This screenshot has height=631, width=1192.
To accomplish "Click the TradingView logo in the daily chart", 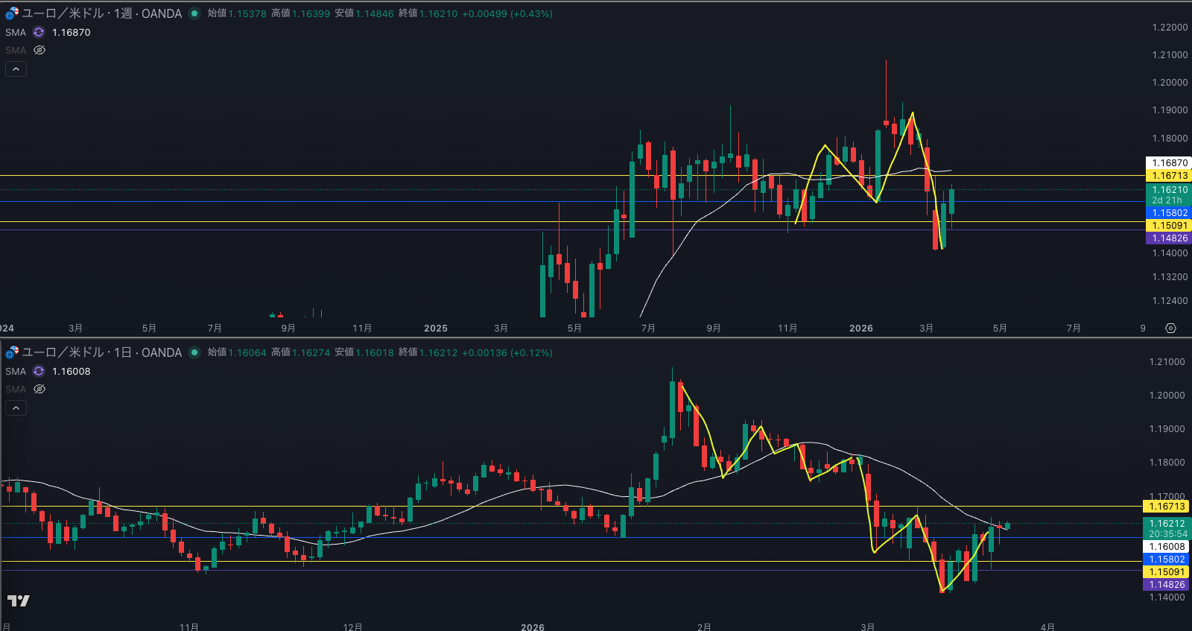I will (x=19, y=600).
